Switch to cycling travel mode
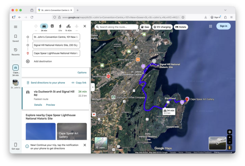Screen dimensions: 245x166 click(69, 26)
